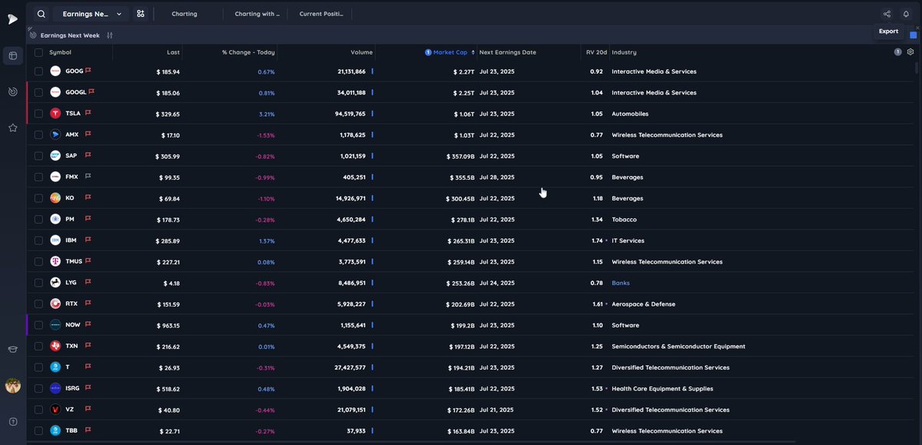
Task: Check the TXN row checkbox
Action: point(38,346)
